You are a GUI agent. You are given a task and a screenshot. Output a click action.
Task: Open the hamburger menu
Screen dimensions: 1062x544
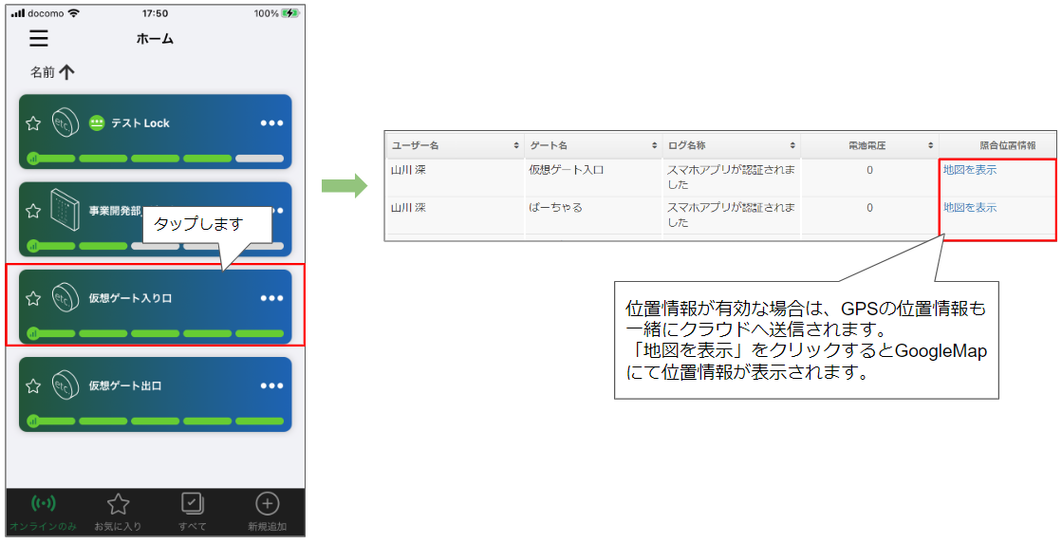[x=39, y=38]
